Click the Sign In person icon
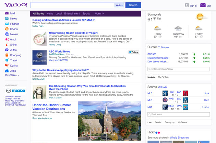The width and height of the screenshot is (216, 143). tap(187, 5)
